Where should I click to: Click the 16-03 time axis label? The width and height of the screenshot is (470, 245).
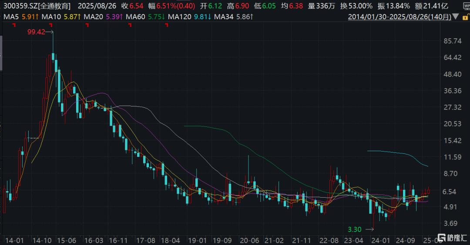tap(94, 241)
